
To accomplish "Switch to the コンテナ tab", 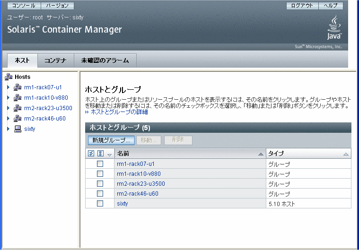I will click(x=55, y=60).
